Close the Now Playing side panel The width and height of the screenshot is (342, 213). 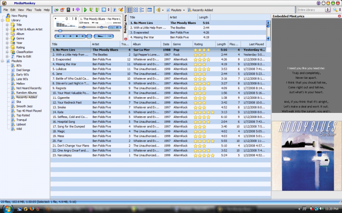(125, 39)
